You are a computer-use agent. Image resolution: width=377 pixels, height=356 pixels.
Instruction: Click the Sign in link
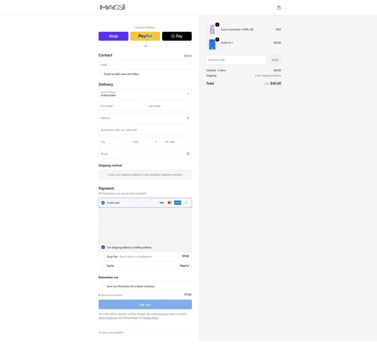point(188,56)
